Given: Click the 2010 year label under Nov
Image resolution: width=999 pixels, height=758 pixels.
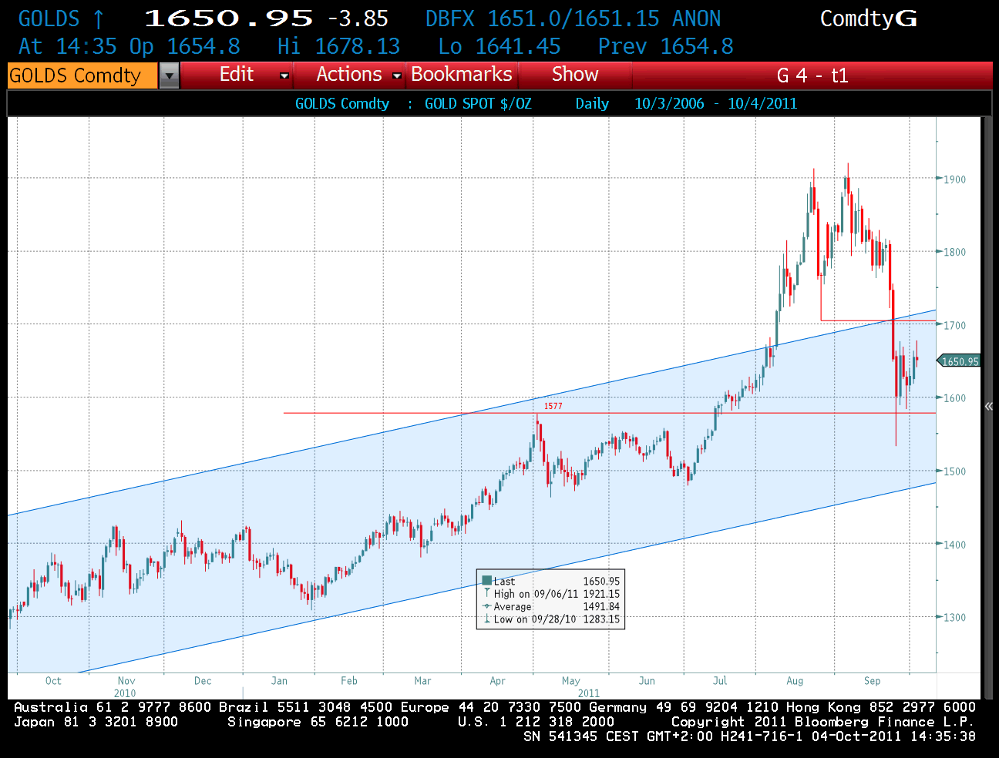Looking at the screenshot, I should pos(125,693).
